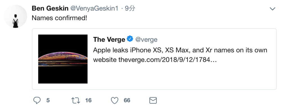Open the quoted "Apple leaks iPhone XS" text
Screen dimensions: 281x108
tap(180, 55)
